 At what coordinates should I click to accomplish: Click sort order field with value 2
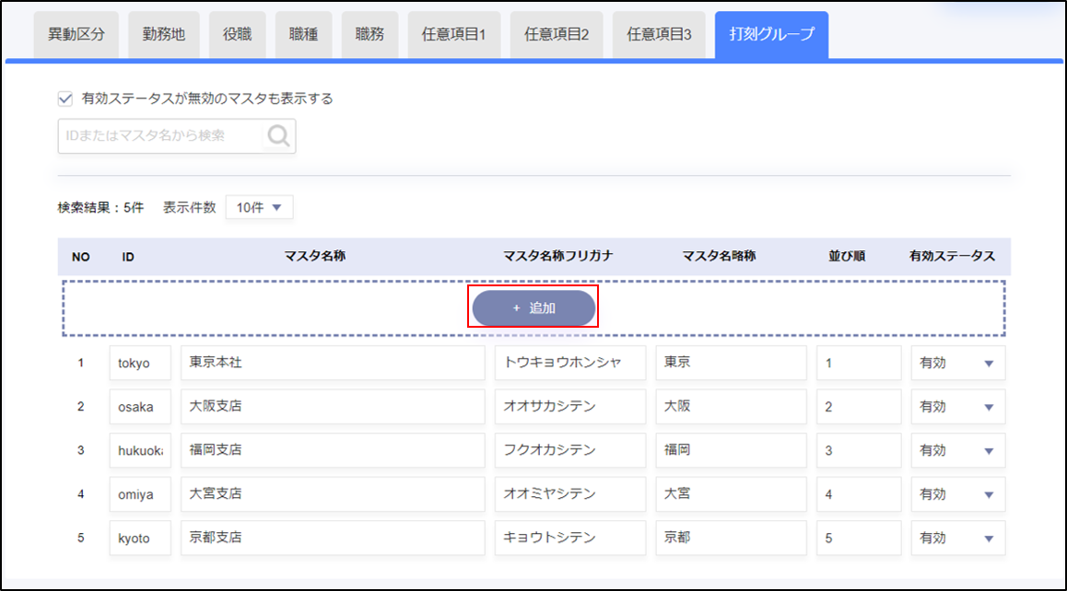click(x=858, y=407)
